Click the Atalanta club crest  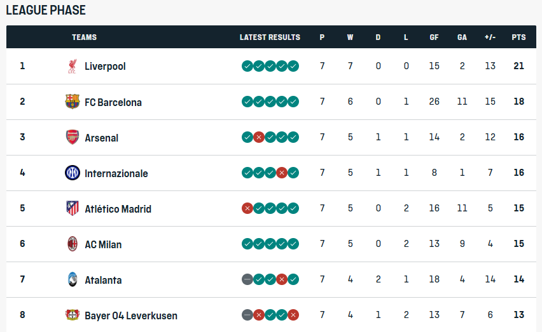pos(73,279)
